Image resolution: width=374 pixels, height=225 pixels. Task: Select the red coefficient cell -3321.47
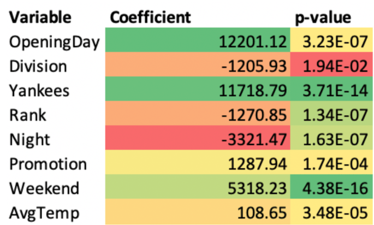tap(256, 140)
